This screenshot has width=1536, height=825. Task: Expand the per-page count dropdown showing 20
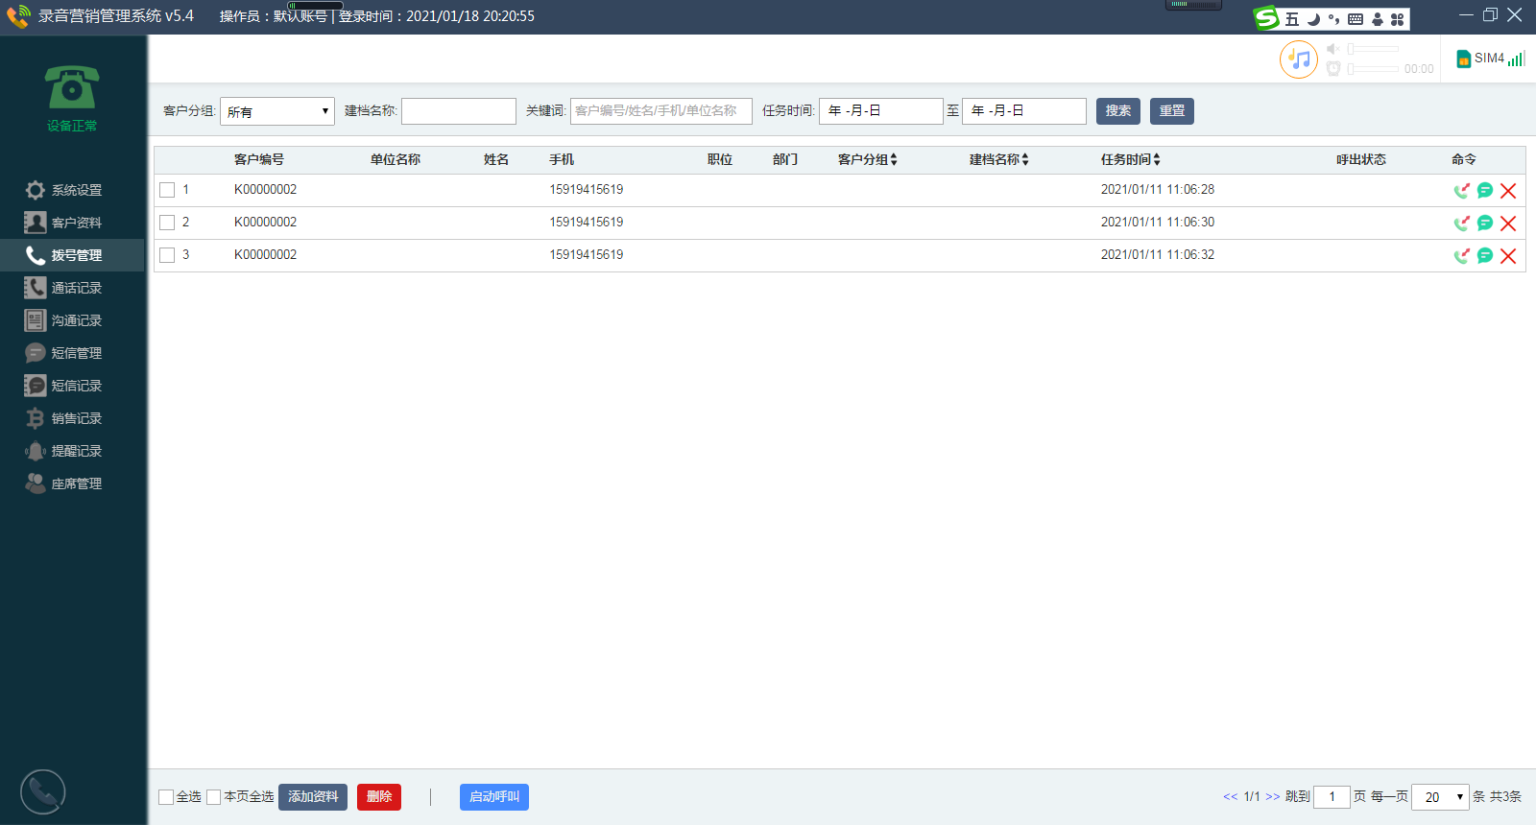(x=1440, y=797)
